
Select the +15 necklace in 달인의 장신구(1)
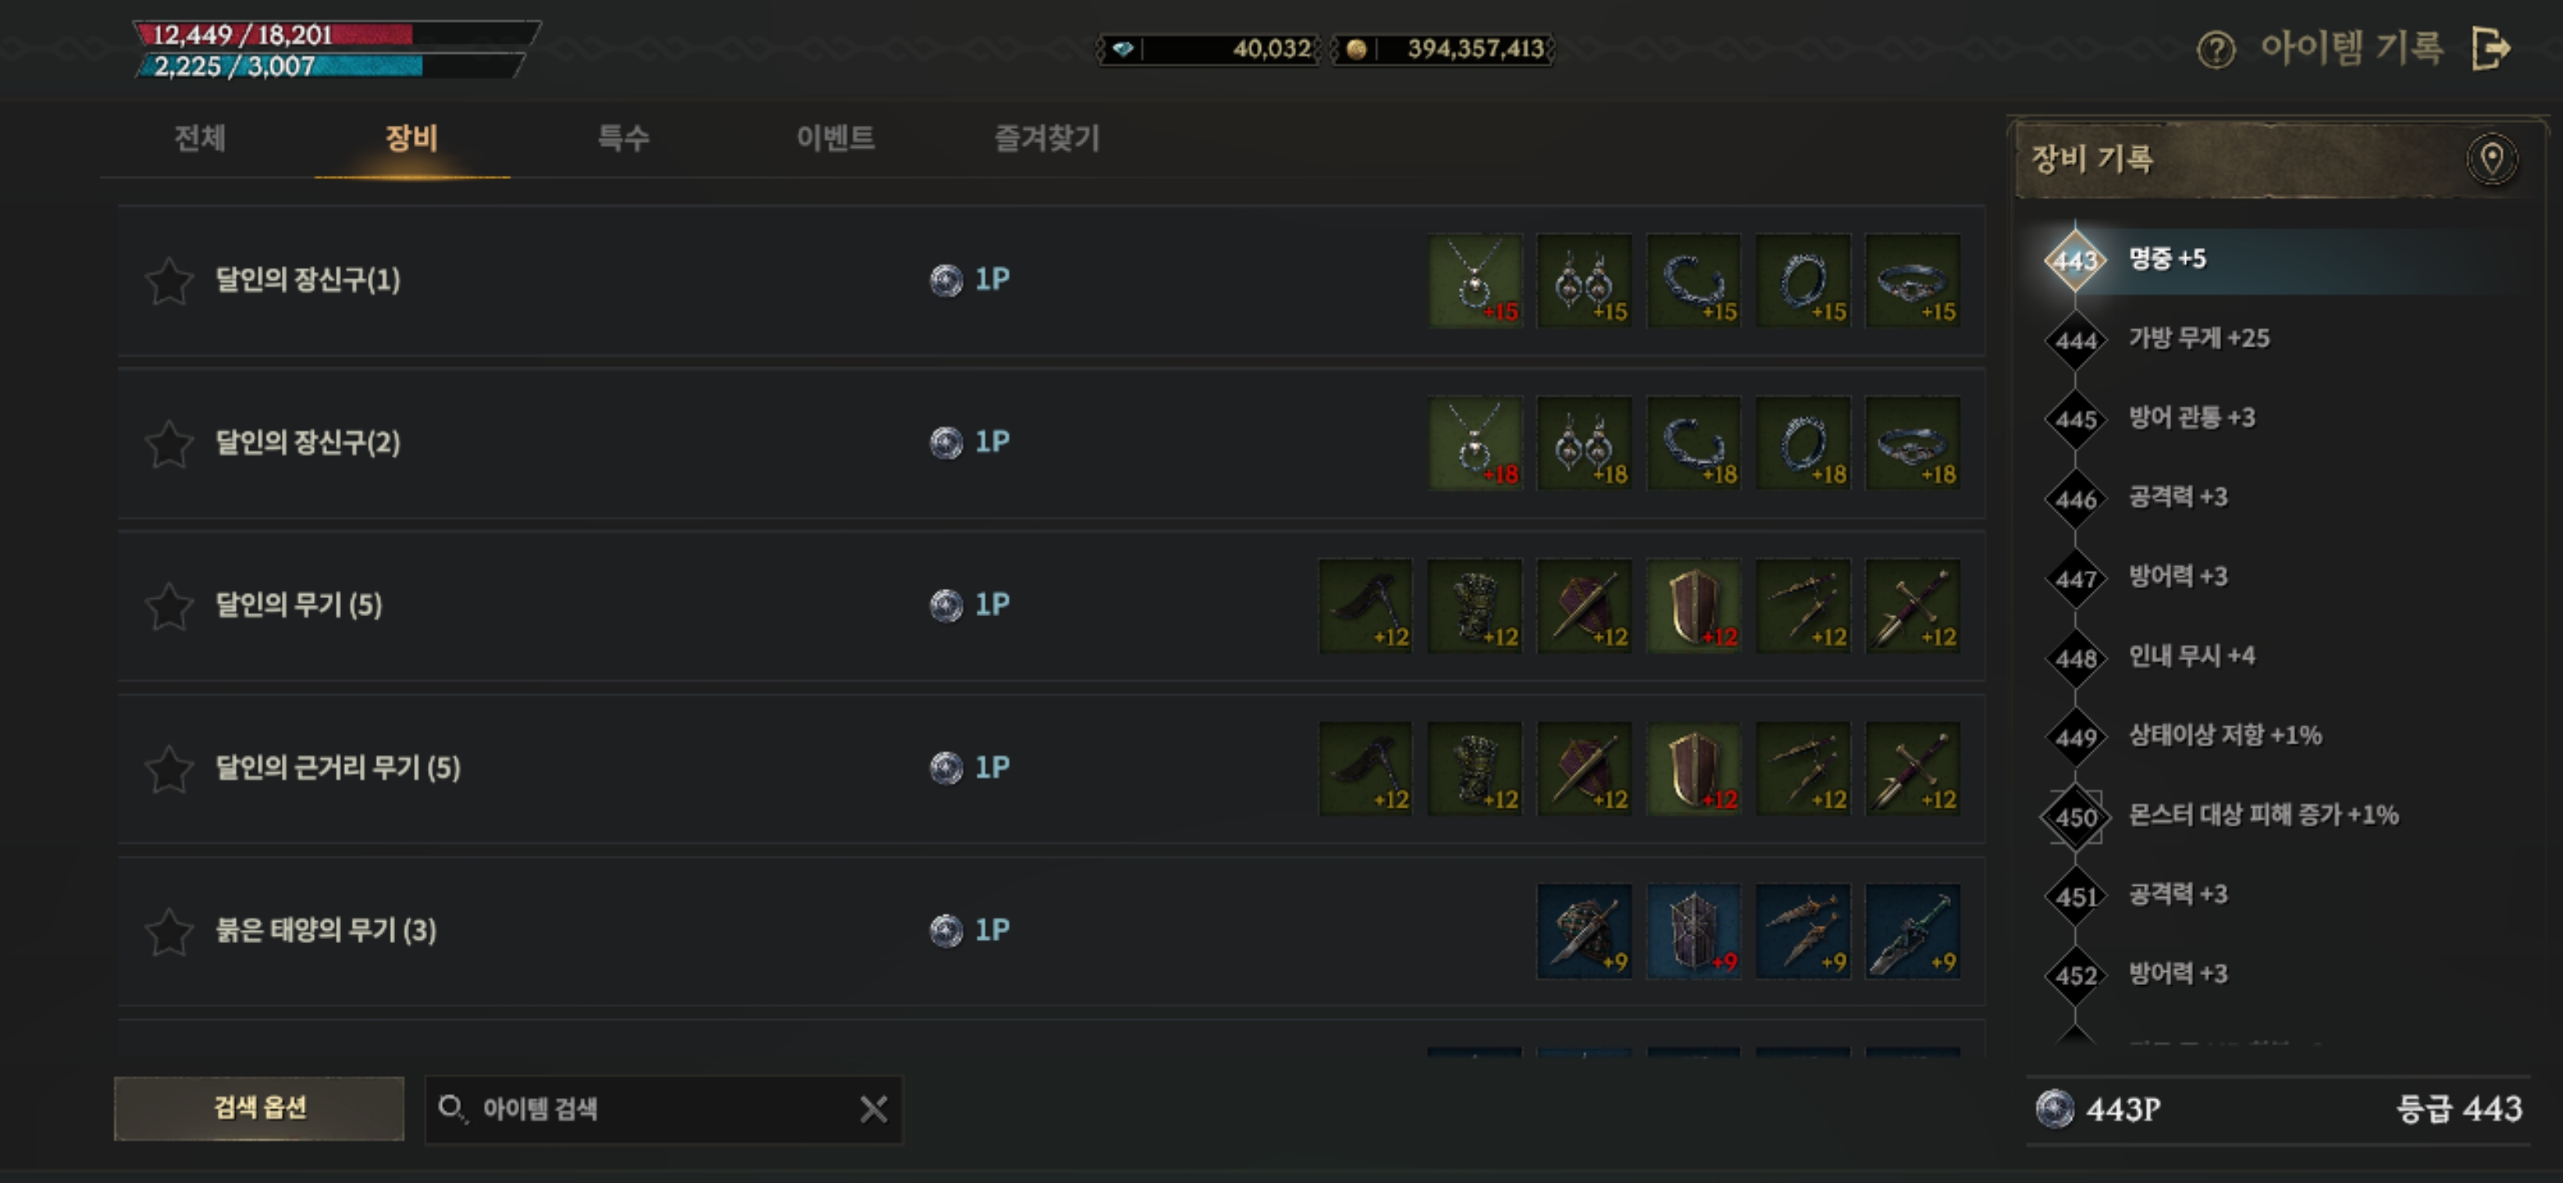click(x=1475, y=281)
